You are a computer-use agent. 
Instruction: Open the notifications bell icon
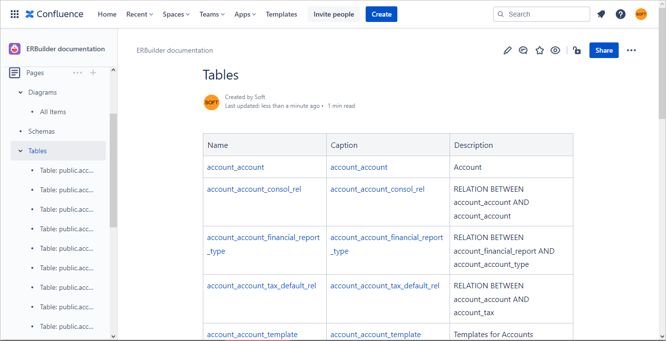[x=601, y=14]
